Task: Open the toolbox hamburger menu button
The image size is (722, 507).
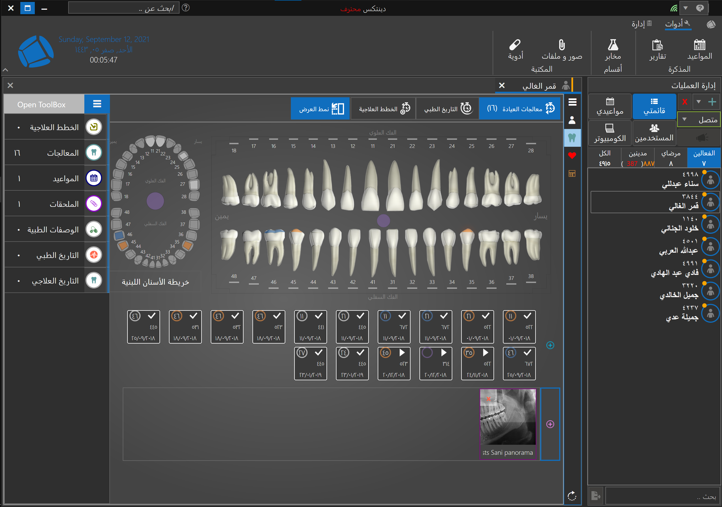Action: point(97,104)
